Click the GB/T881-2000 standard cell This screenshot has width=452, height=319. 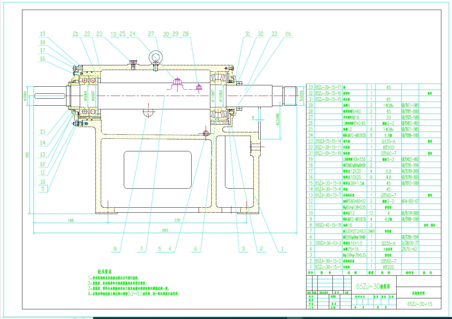click(410, 111)
